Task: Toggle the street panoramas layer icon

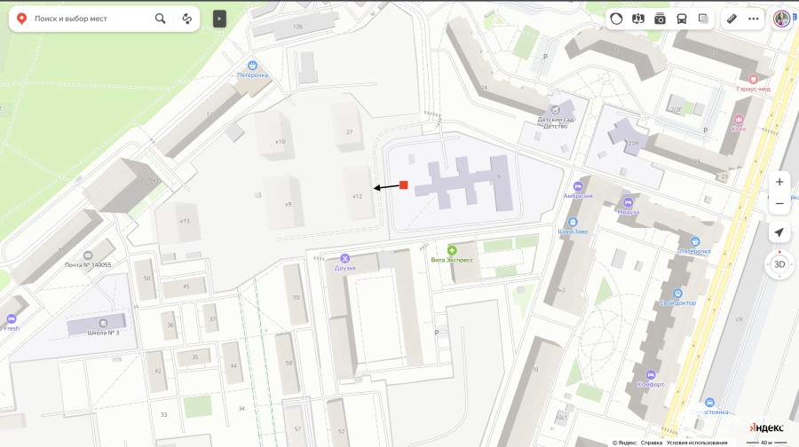Action: [x=638, y=19]
